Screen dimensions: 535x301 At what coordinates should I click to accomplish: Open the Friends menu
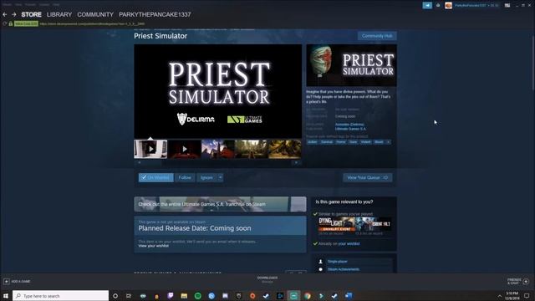[x=31, y=4]
